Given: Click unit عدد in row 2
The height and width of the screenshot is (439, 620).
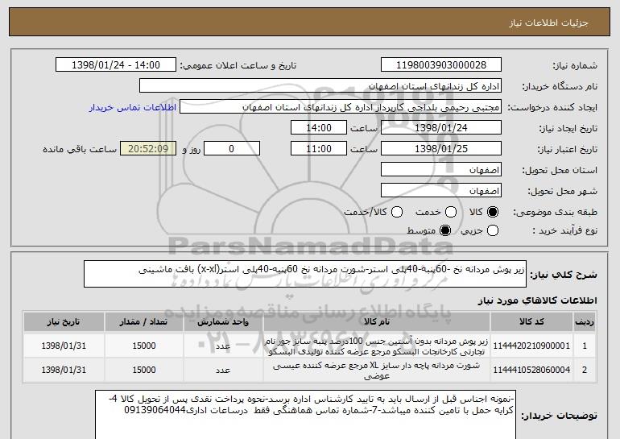Looking at the screenshot, I should (223, 371).
